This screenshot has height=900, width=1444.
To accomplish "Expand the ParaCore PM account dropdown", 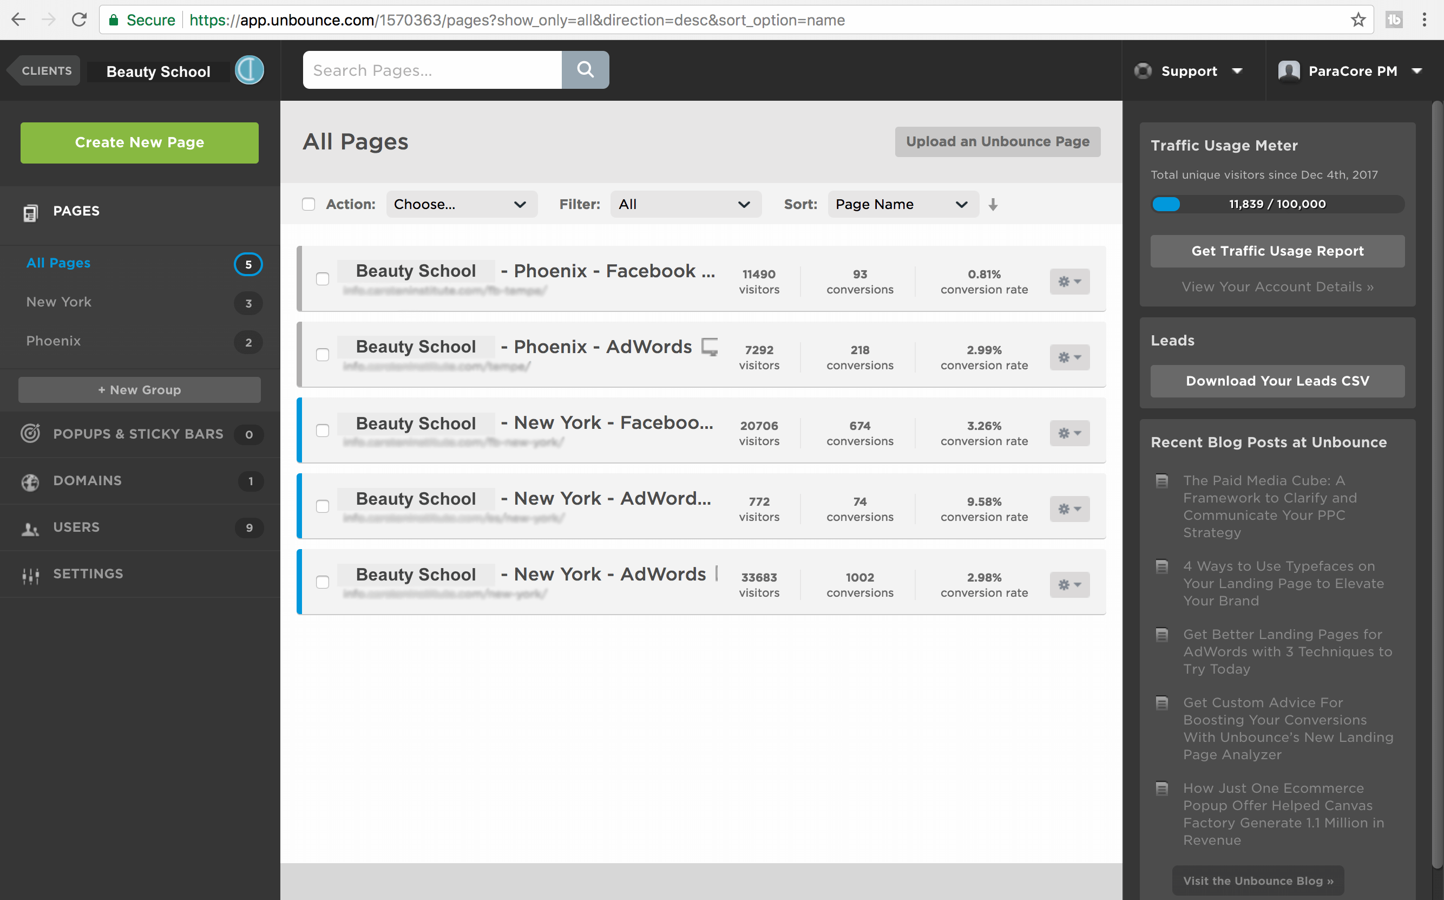I will pos(1417,71).
